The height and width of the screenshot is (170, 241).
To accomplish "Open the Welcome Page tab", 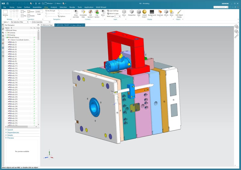I will click(47, 25).
